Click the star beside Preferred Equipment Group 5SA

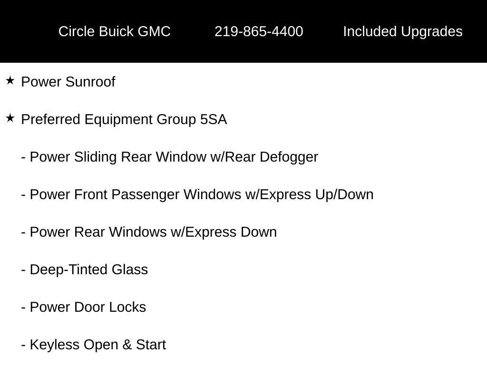tap(10, 118)
